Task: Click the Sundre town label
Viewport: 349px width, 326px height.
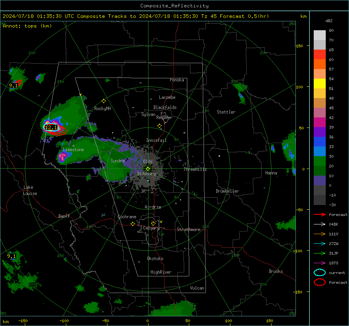Action: point(117,160)
